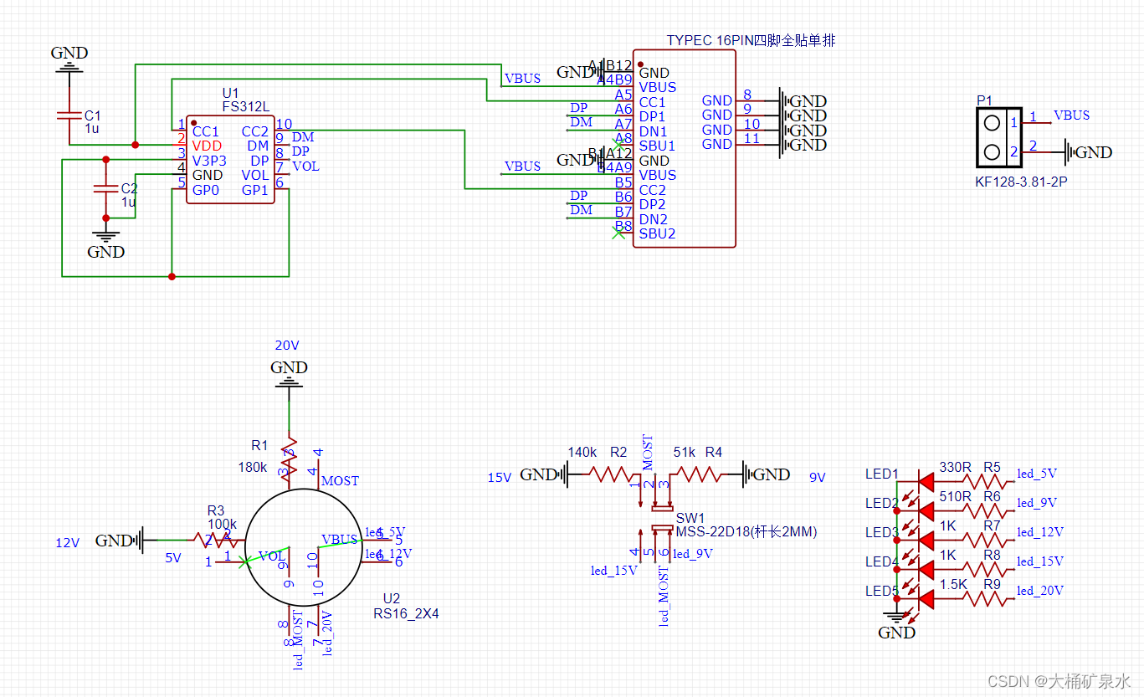This screenshot has height=697, width=1144.
Task: Click the blue 20V text annotation
Action: (x=287, y=346)
